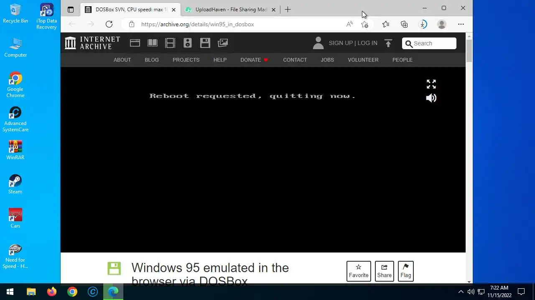Close the UploadHaven tab
This screenshot has height=300, width=535.
point(273,10)
